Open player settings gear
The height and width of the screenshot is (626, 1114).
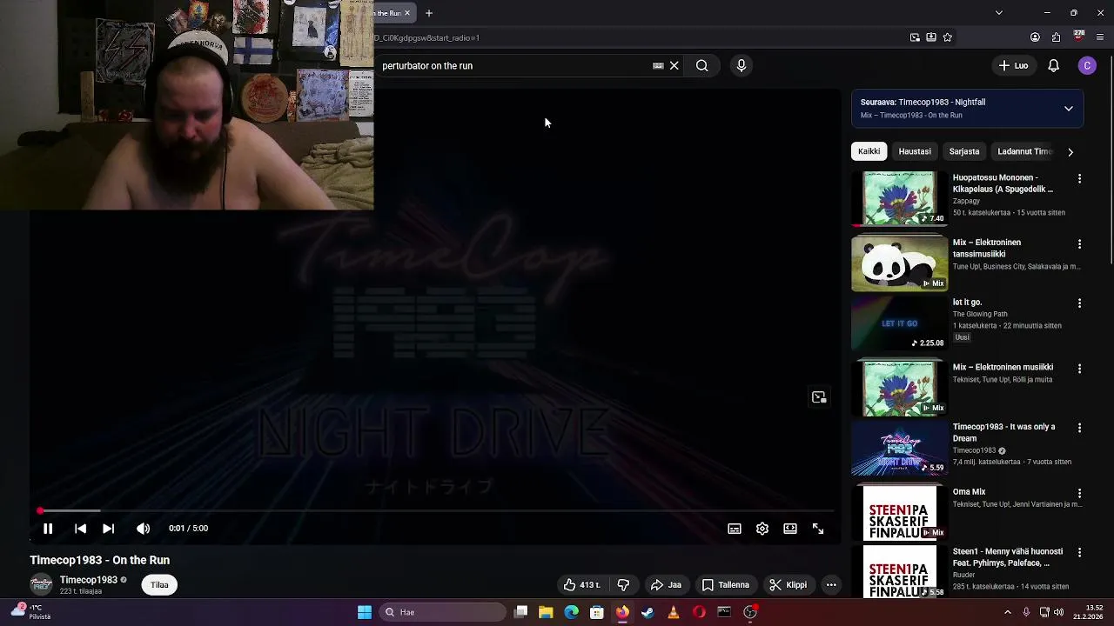(762, 529)
